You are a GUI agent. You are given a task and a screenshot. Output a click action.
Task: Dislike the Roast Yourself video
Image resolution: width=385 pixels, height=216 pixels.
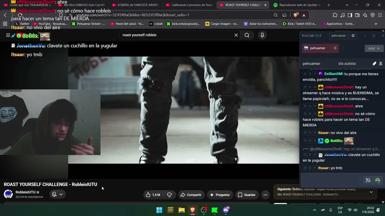click(x=169, y=195)
